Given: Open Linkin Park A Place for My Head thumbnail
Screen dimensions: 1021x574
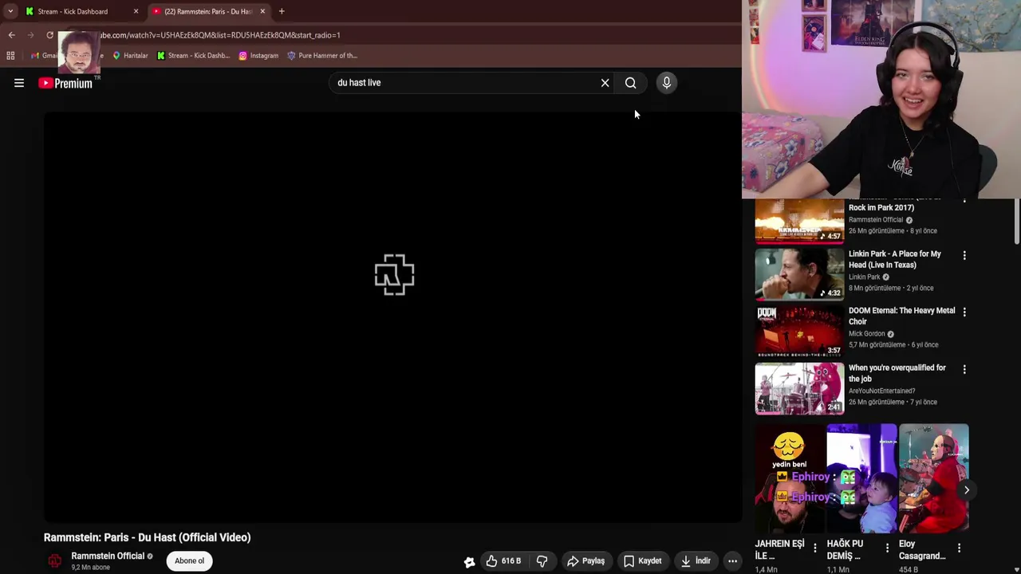Looking at the screenshot, I should click(799, 274).
